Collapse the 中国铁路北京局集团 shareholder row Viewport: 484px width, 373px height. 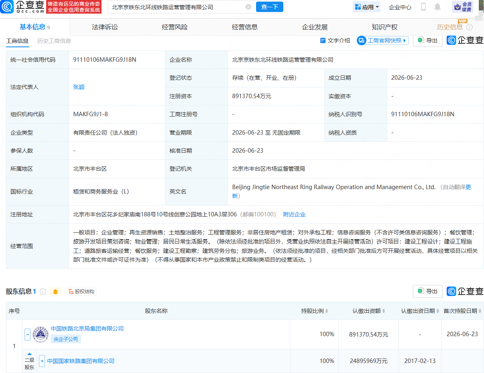click(x=27, y=334)
